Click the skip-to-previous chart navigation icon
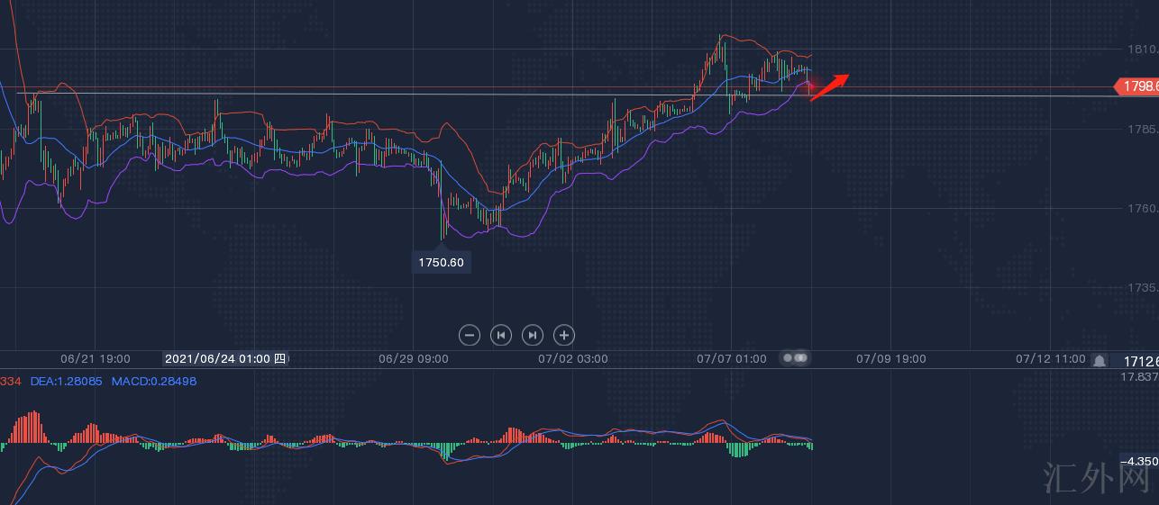Image resolution: width=1159 pixels, height=505 pixels. click(501, 335)
